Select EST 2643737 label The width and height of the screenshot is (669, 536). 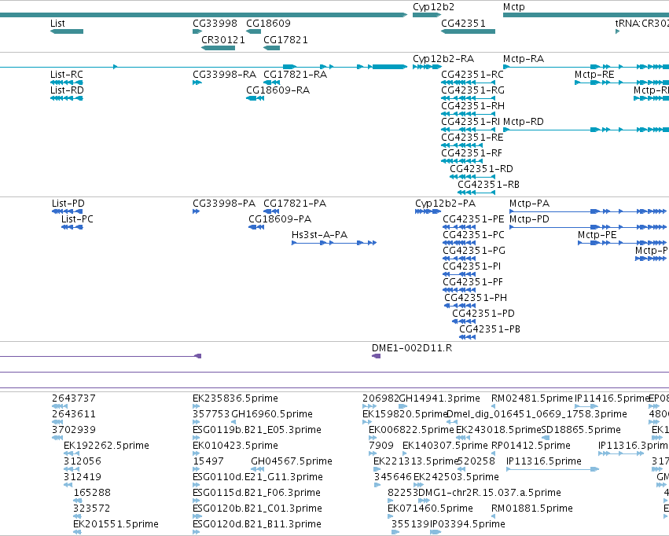coord(74,398)
